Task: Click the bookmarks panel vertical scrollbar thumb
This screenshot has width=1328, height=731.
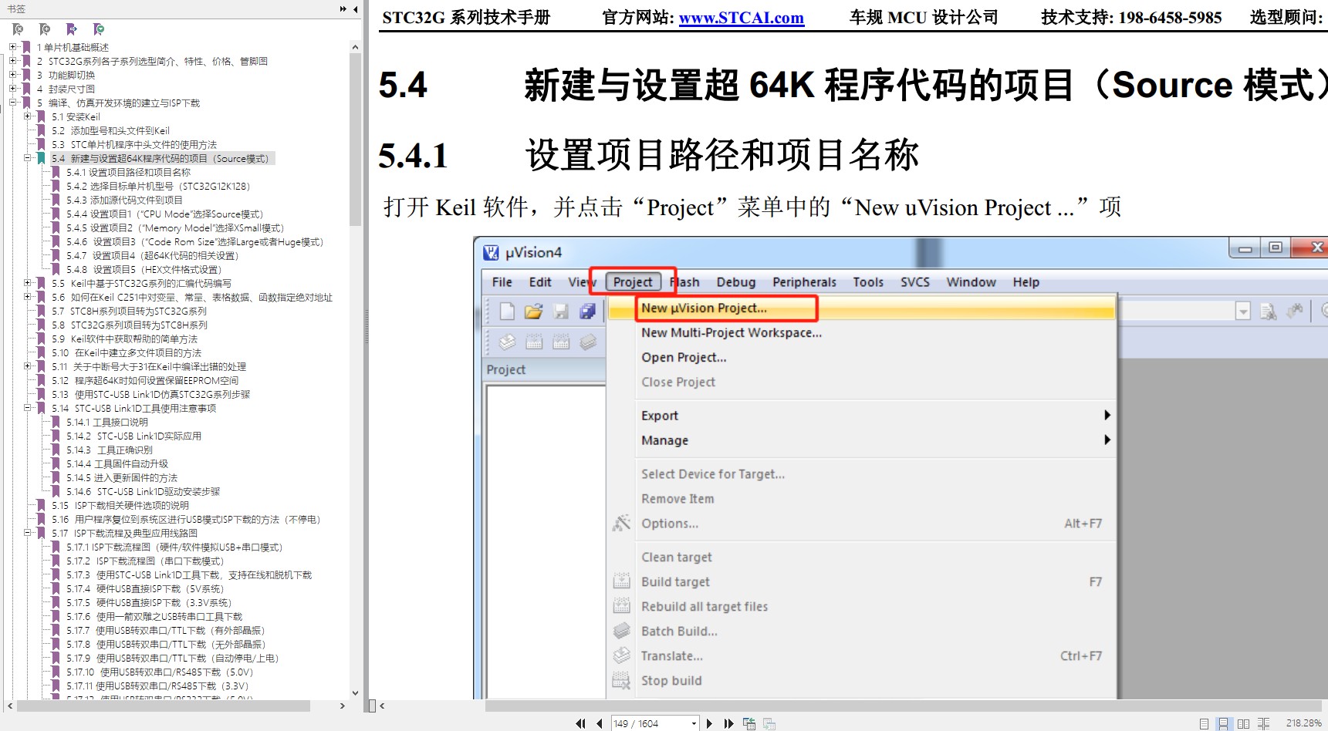Action: pyautogui.click(x=355, y=139)
